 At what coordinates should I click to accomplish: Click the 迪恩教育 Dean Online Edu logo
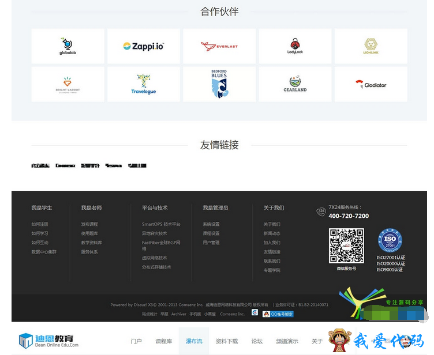48,341
